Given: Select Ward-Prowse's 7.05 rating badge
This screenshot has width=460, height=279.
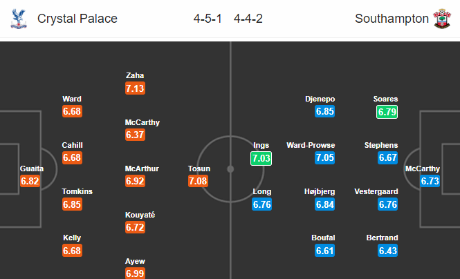Looking at the screenshot, I should (324, 157).
